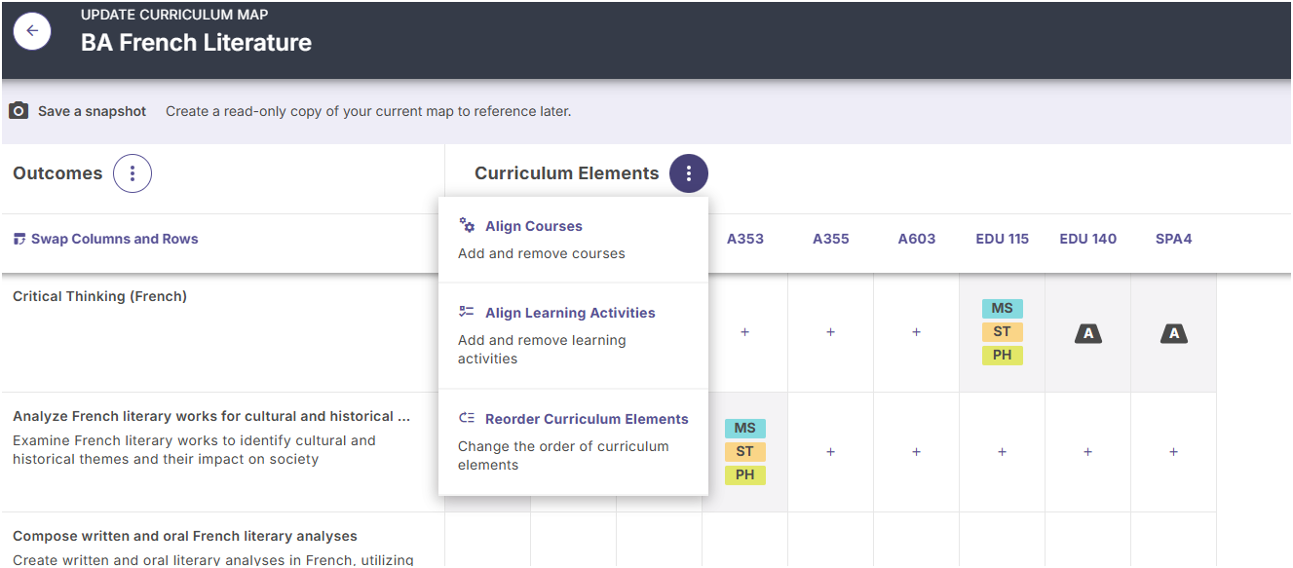Viewport: 1293px width, 568px height.
Task: Go back using the arrow button
Action: (32, 31)
